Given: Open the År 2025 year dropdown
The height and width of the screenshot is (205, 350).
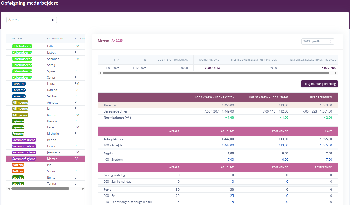Looking at the screenshot, I should click(x=31, y=20).
